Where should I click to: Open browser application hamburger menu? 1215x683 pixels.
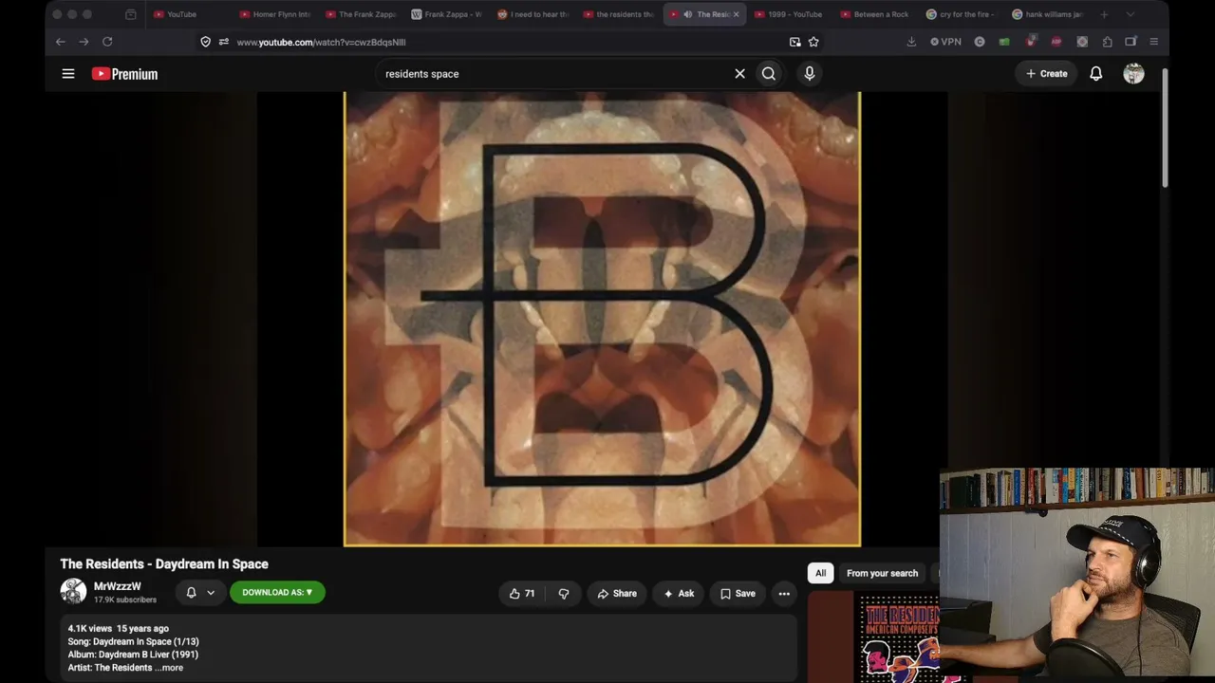tap(1153, 42)
